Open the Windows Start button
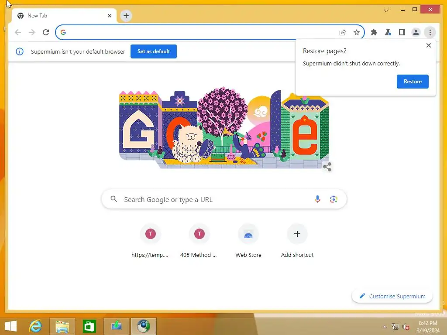447x335 pixels. pos(11,326)
